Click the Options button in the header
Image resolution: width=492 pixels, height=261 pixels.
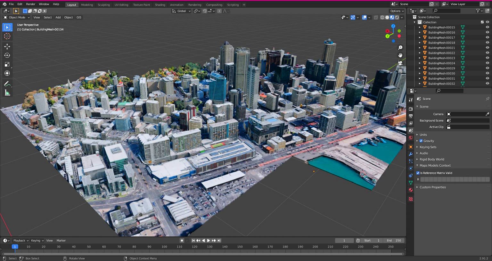coord(396,11)
